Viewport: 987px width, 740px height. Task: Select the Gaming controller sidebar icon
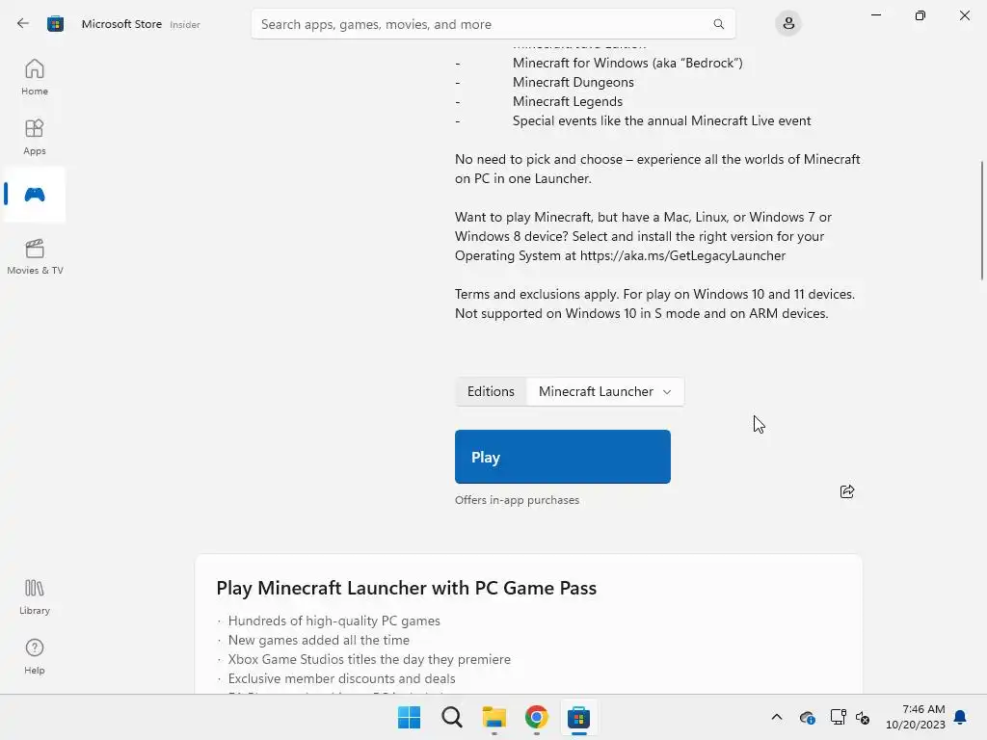point(35,195)
